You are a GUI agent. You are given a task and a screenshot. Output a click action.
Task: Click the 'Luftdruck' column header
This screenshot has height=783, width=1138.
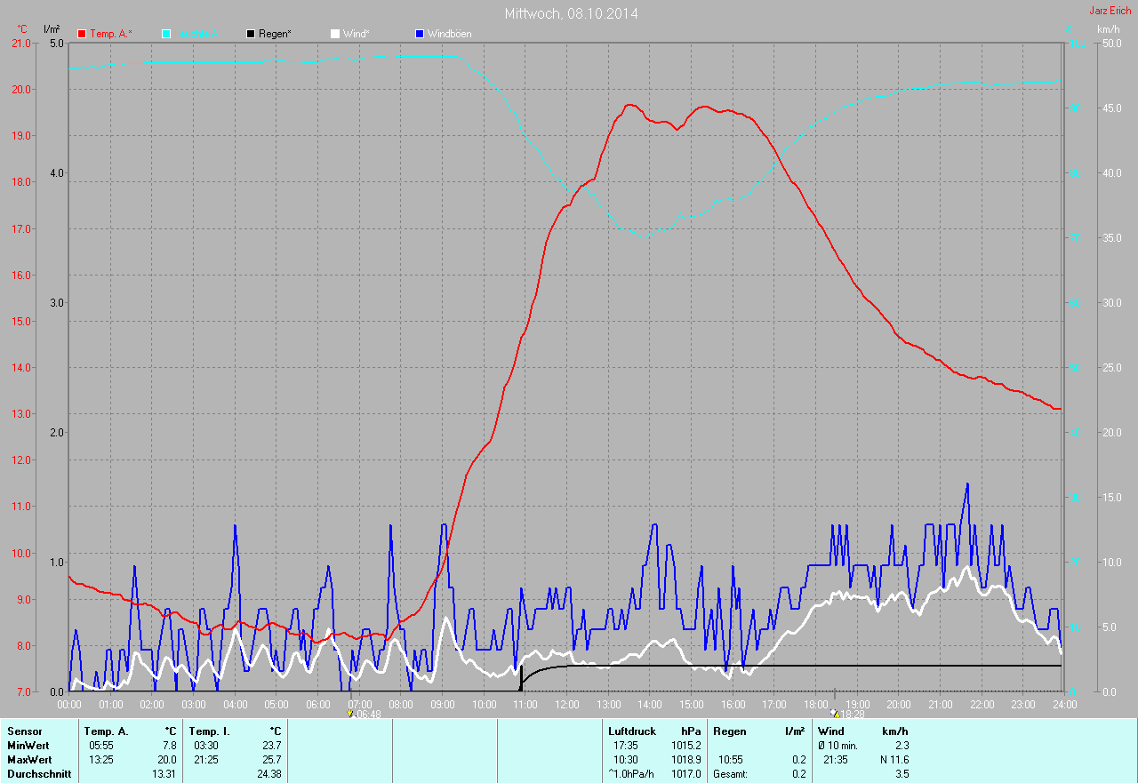pos(632,731)
